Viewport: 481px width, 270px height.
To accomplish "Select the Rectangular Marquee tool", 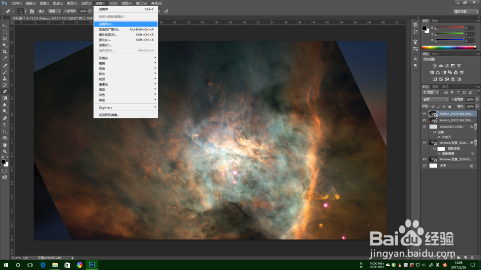I will tap(5, 32).
